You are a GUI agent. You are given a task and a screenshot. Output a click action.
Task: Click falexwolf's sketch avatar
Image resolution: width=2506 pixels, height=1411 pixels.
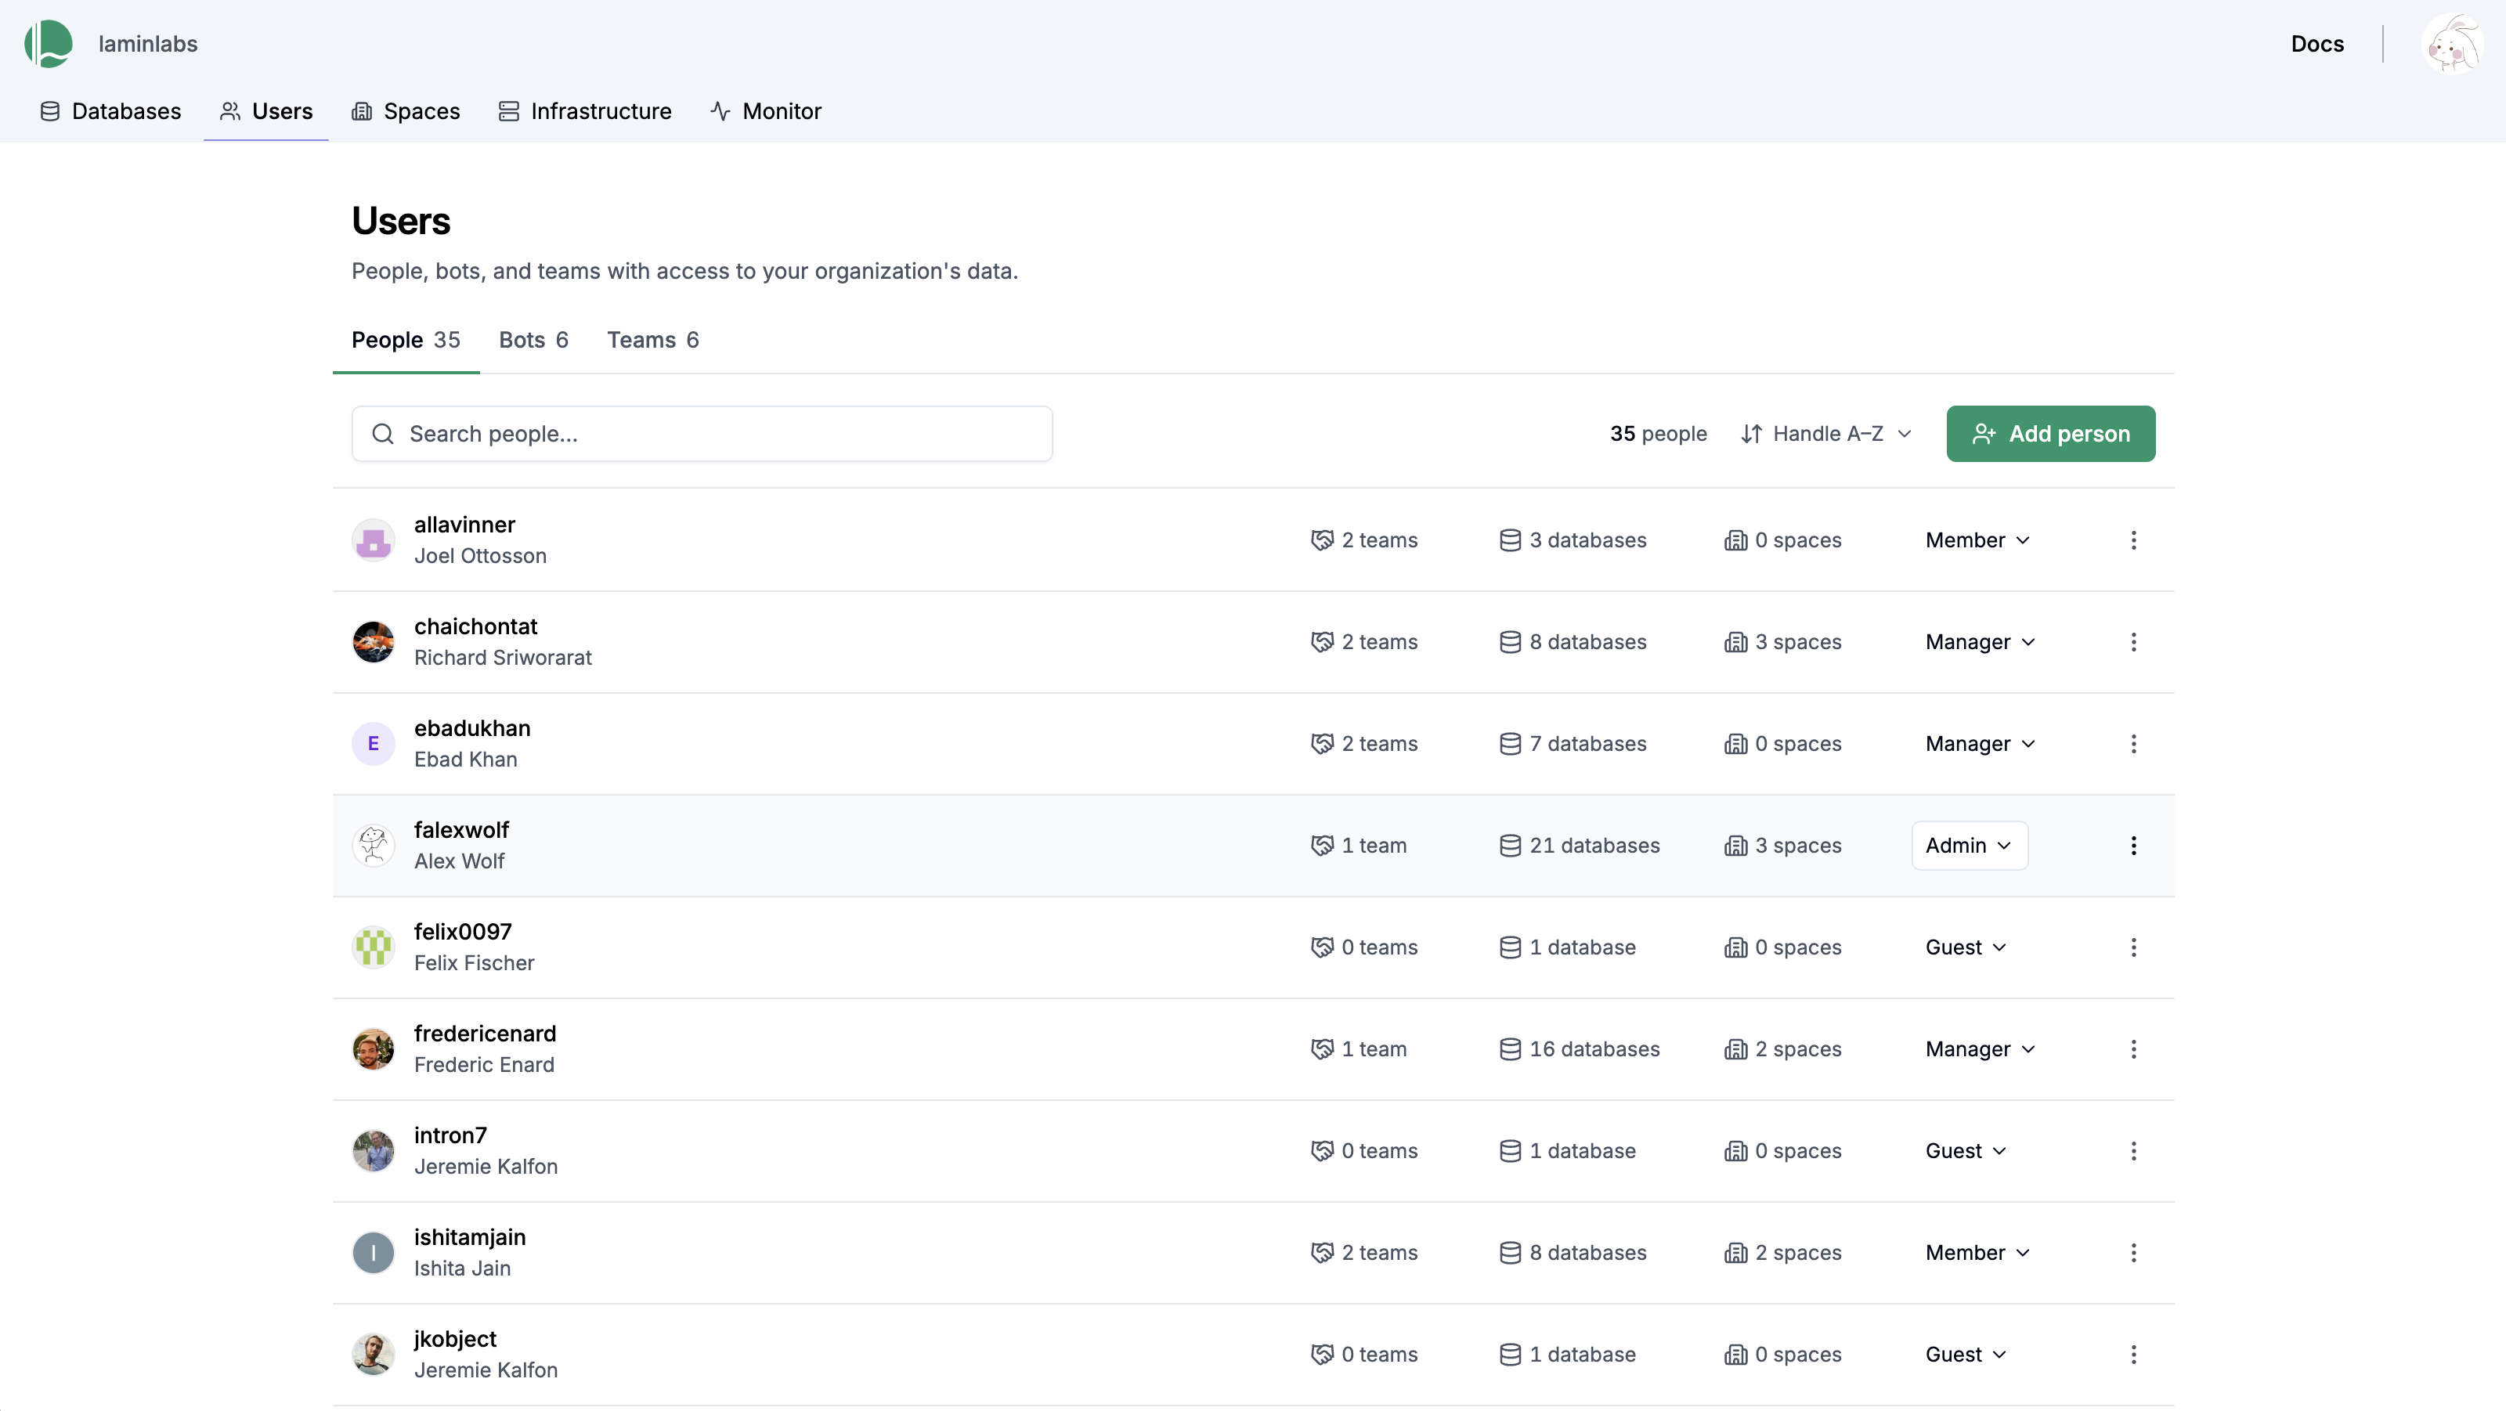tap(374, 845)
